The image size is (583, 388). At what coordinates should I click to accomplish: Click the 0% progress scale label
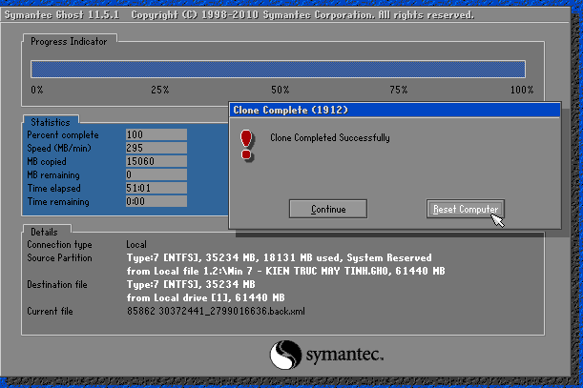(37, 90)
